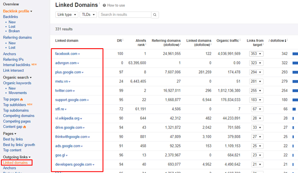Click the How to use help icon
The width and height of the screenshot is (298, 173).
point(104,6)
